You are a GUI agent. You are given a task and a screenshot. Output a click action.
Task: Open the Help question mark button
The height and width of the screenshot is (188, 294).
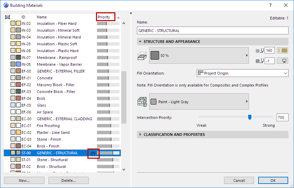tap(270, 5)
